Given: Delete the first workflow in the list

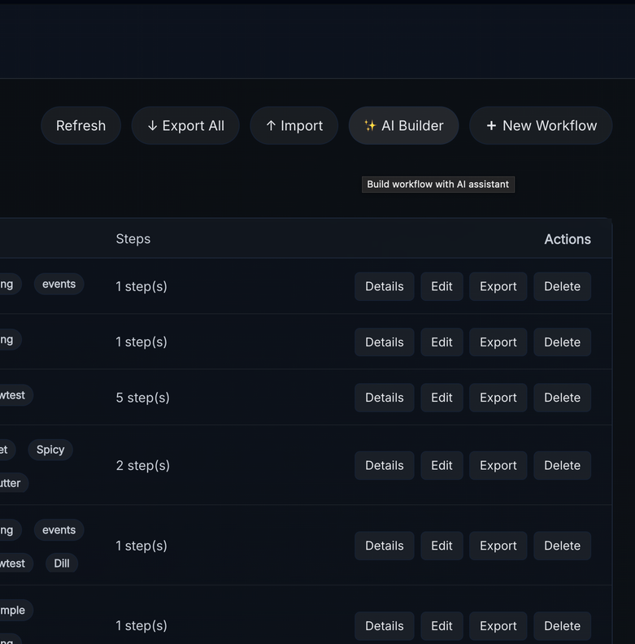Looking at the screenshot, I should pos(562,286).
